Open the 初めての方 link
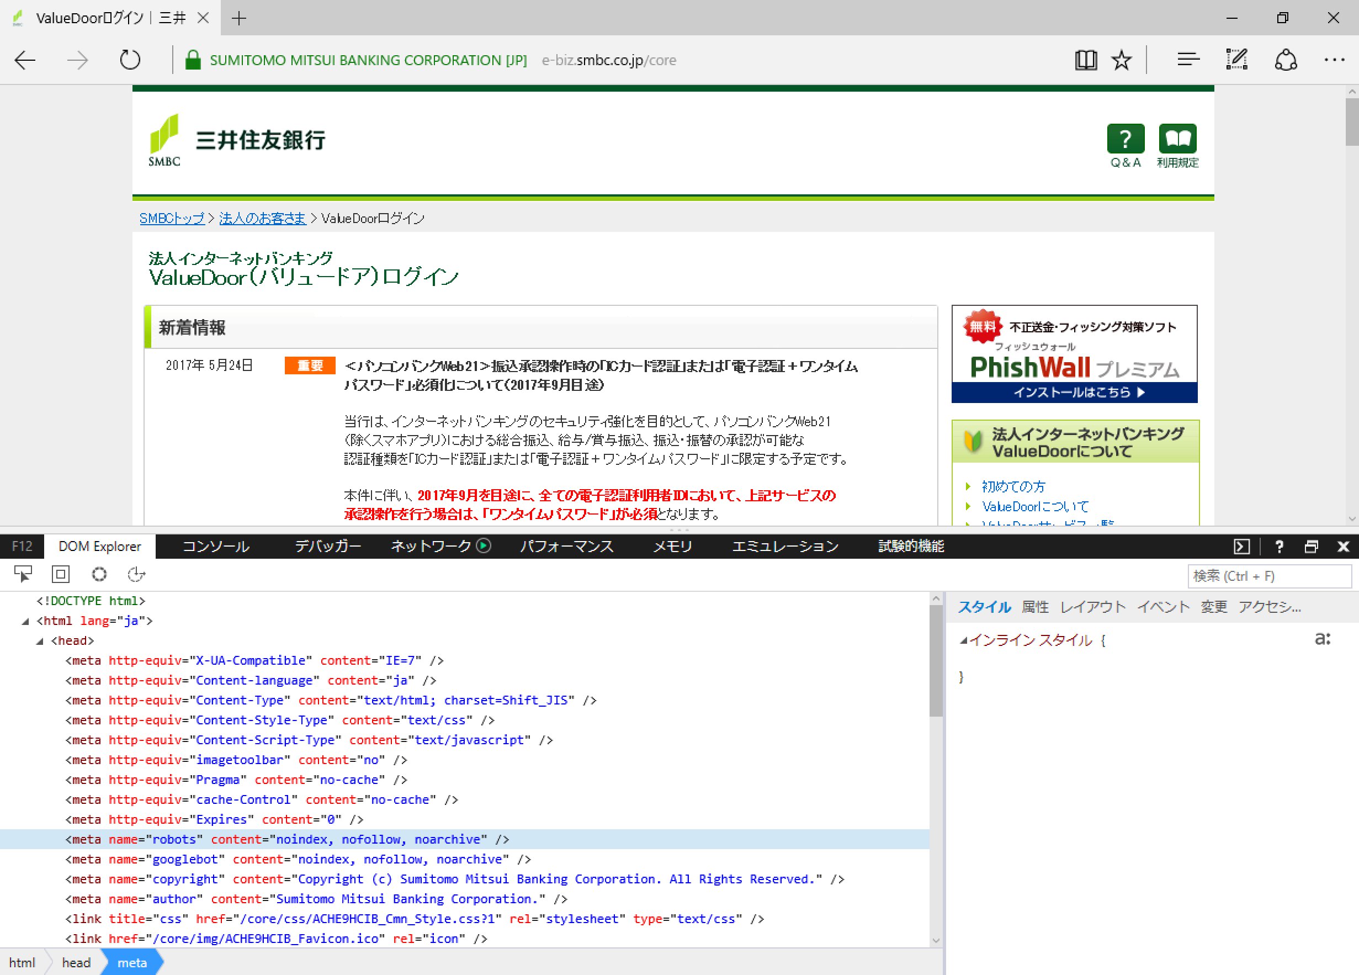The width and height of the screenshot is (1359, 975). click(1013, 486)
